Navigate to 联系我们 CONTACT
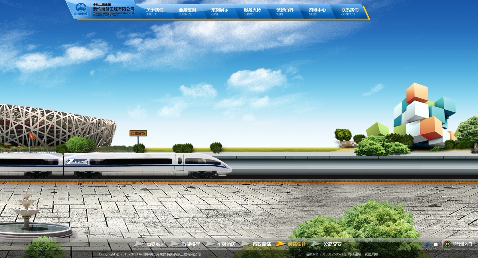Viewport: 478px width, 258px height. pyautogui.click(x=350, y=12)
